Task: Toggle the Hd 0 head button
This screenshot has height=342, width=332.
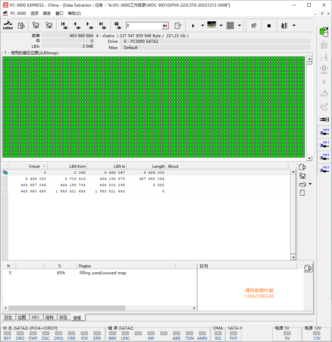Action: tap(324, 132)
